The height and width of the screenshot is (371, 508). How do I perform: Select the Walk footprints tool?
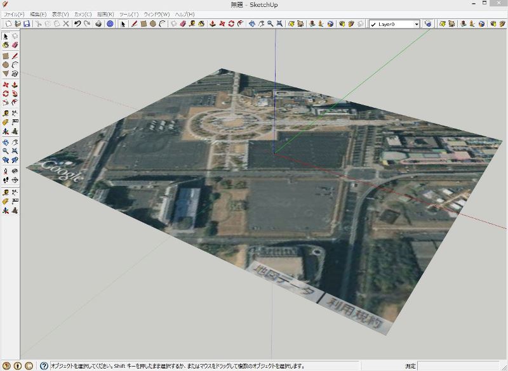(x=6, y=180)
